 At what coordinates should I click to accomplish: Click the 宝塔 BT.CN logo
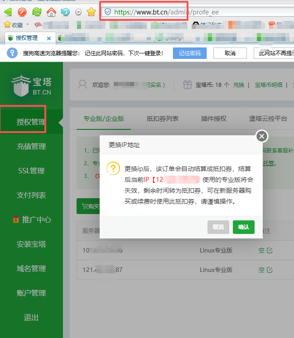point(32,86)
